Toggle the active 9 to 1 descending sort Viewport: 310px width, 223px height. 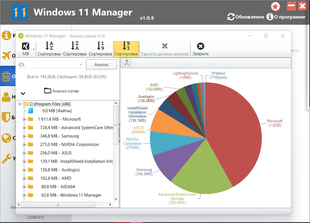pos(126,49)
